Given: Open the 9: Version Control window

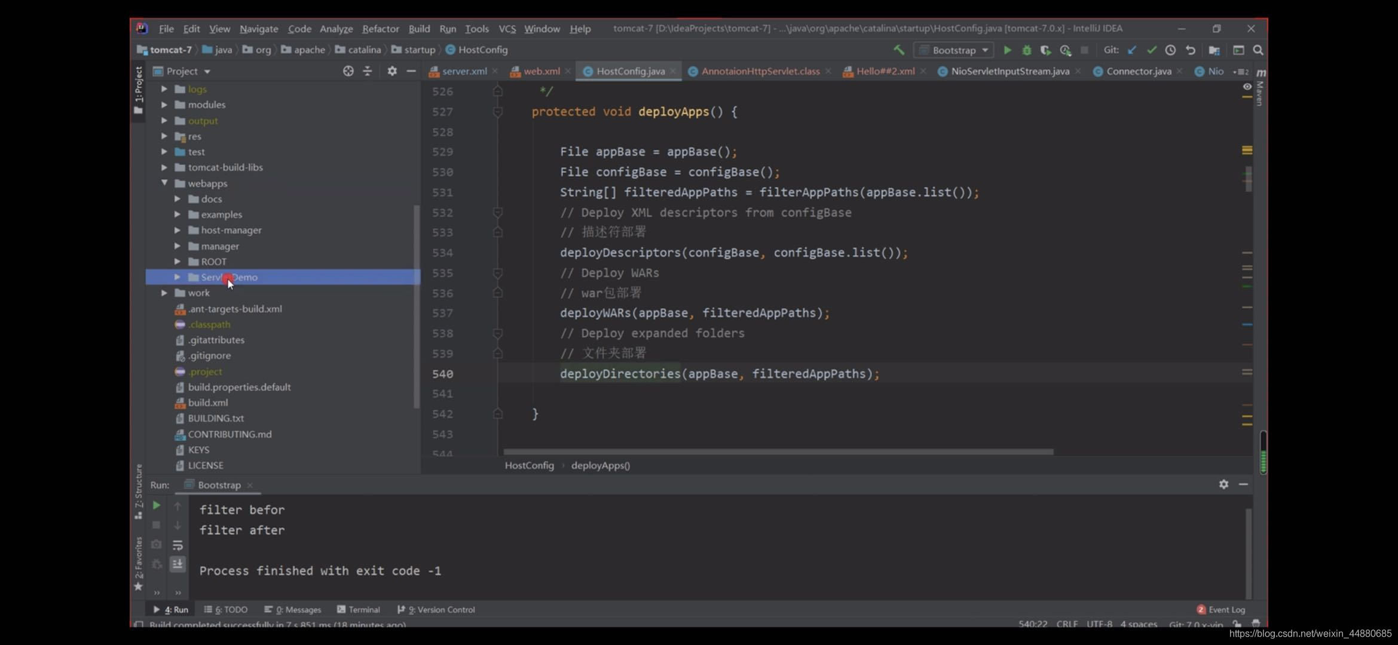Looking at the screenshot, I should [x=436, y=610].
